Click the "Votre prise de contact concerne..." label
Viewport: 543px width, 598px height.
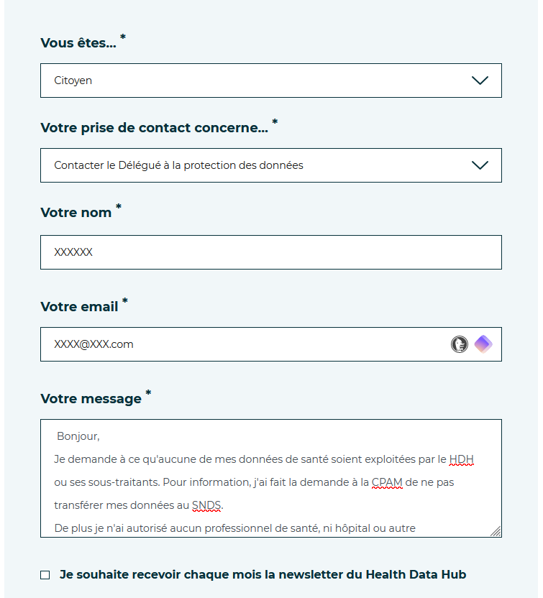[x=154, y=128]
